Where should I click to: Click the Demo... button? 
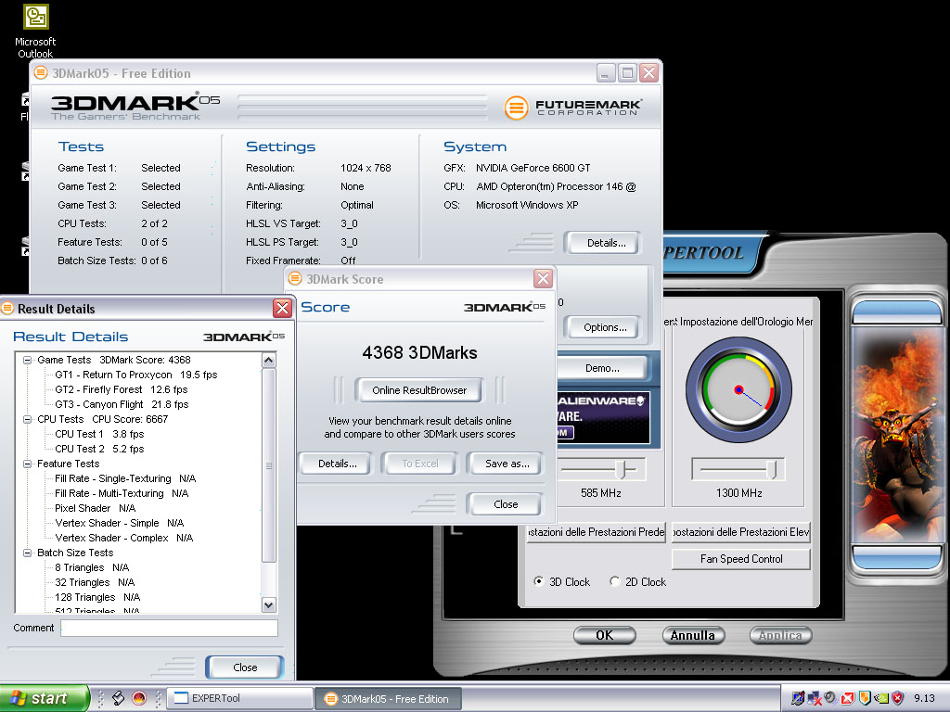coord(601,368)
